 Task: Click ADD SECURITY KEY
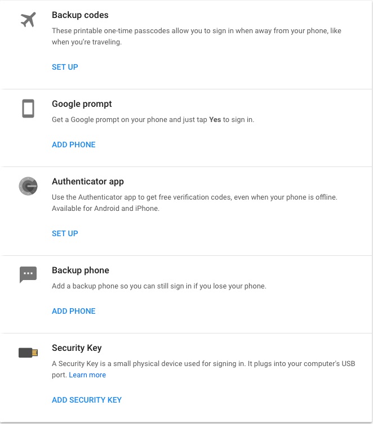[x=87, y=400]
